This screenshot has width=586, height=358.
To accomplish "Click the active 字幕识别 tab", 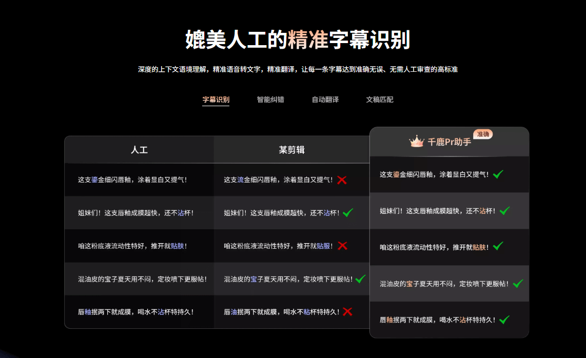I will (x=216, y=100).
